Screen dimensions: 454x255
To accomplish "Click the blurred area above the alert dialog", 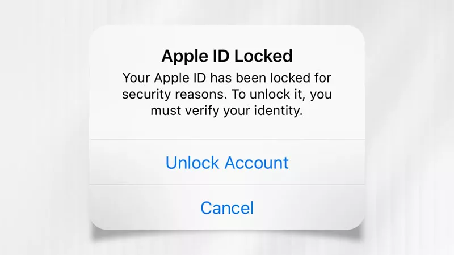I will (227, 12).
